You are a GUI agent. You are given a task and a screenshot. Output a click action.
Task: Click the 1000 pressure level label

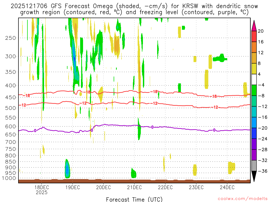tap(9, 178)
